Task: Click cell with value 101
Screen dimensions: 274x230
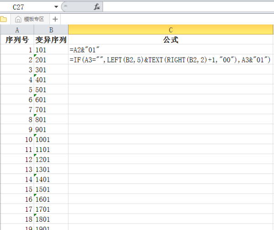Action: [x=51, y=50]
